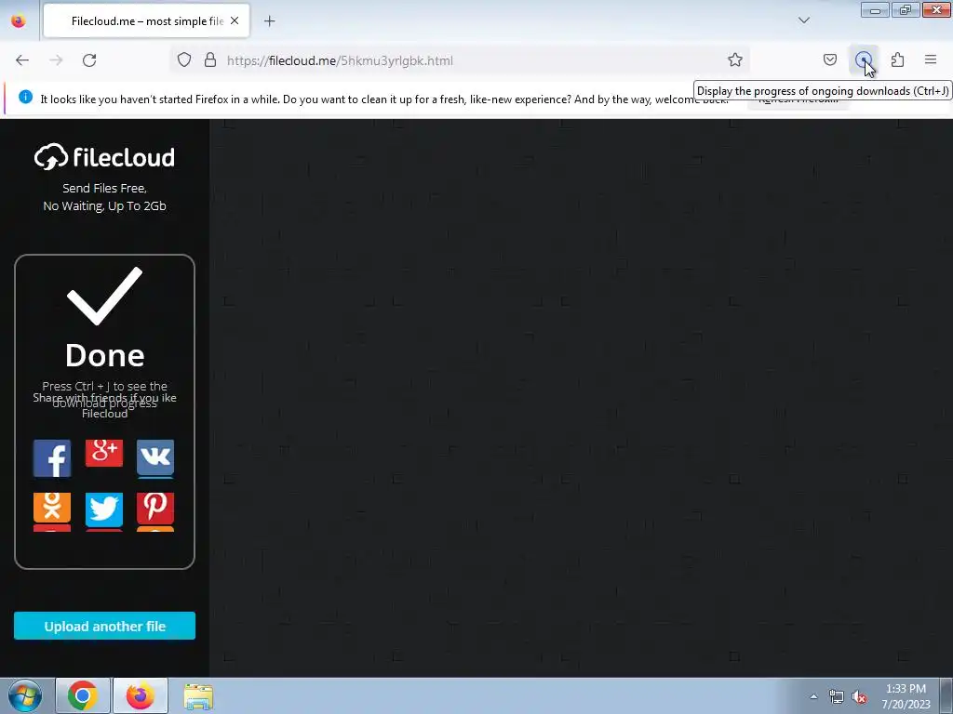Click the Filecloud logo
This screenshot has height=714, width=953.
pos(104,157)
